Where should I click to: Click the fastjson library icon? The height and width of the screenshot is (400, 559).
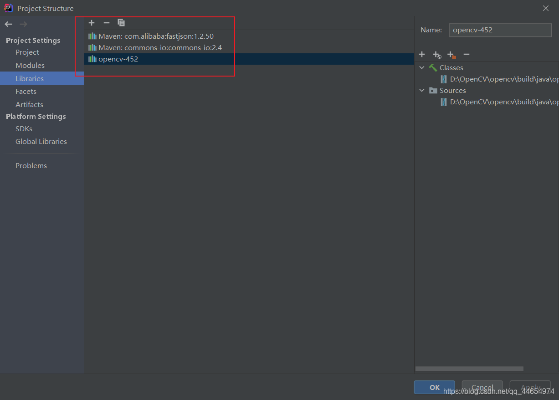92,36
